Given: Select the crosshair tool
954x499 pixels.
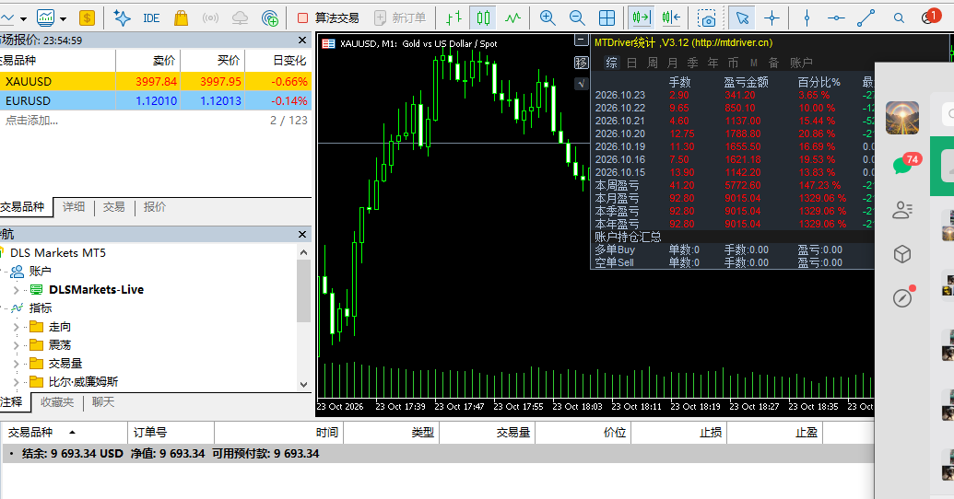Looking at the screenshot, I should tap(772, 18).
